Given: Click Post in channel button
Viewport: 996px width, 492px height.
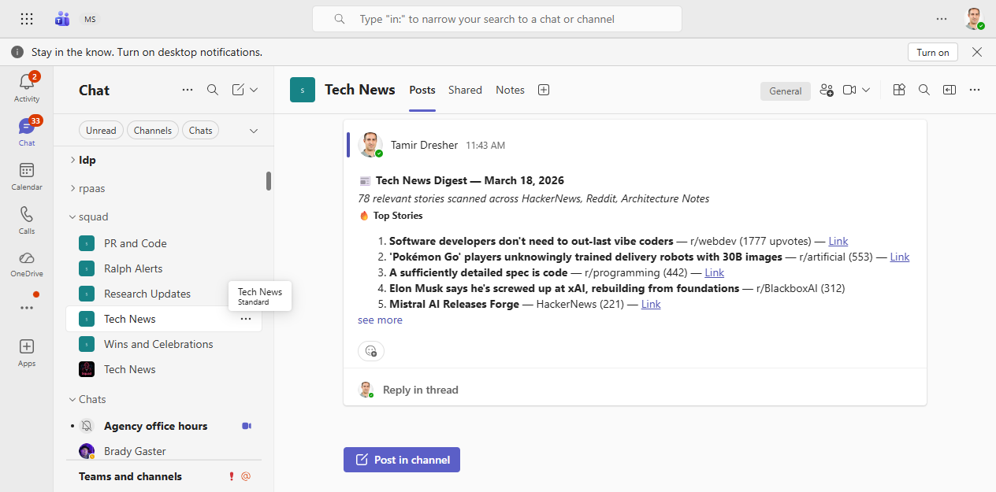Looking at the screenshot, I should tap(401, 459).
